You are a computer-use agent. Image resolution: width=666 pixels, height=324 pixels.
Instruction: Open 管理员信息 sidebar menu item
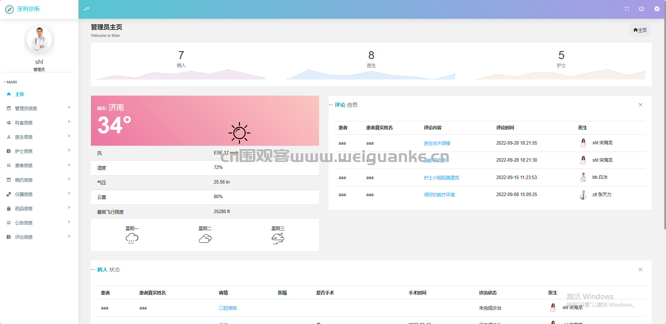[39, 108]
